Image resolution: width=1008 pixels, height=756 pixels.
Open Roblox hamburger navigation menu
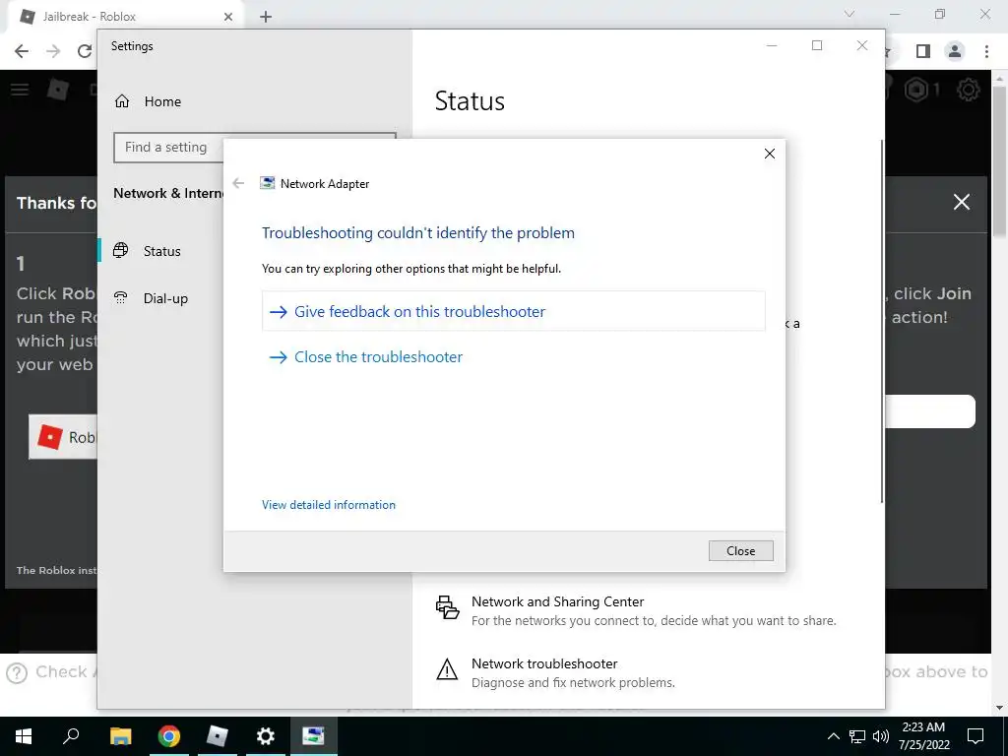20,90
